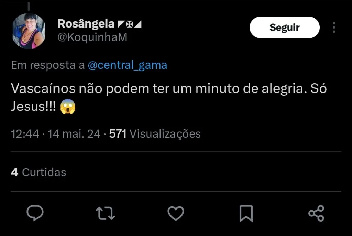This screenshot has width=352, height=236.
Task: Click the @KoquinhaM handle
Action: (x=92, y=37)
